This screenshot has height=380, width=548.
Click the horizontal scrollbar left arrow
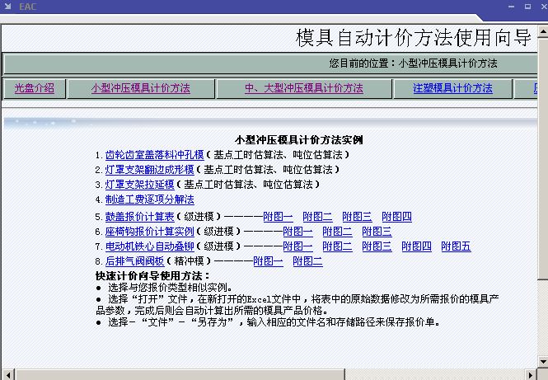(x=7, y=375)
